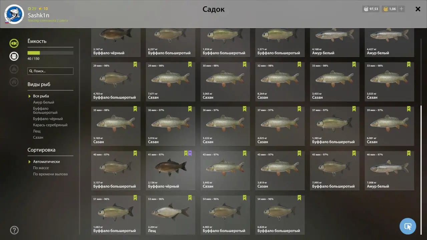Filter by Карась серебряный species
This screenshot has height=240, width=427.
[x=50, y=125]
